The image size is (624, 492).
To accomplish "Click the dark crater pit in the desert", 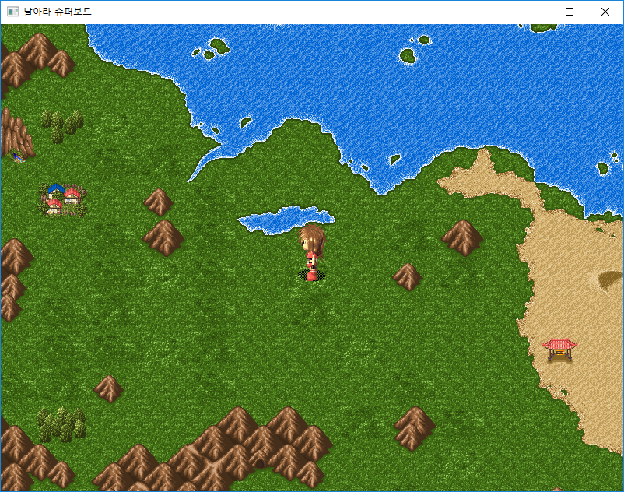I will tap(611, 279).
